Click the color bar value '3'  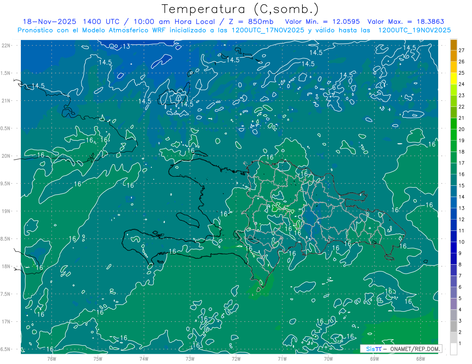461,321
